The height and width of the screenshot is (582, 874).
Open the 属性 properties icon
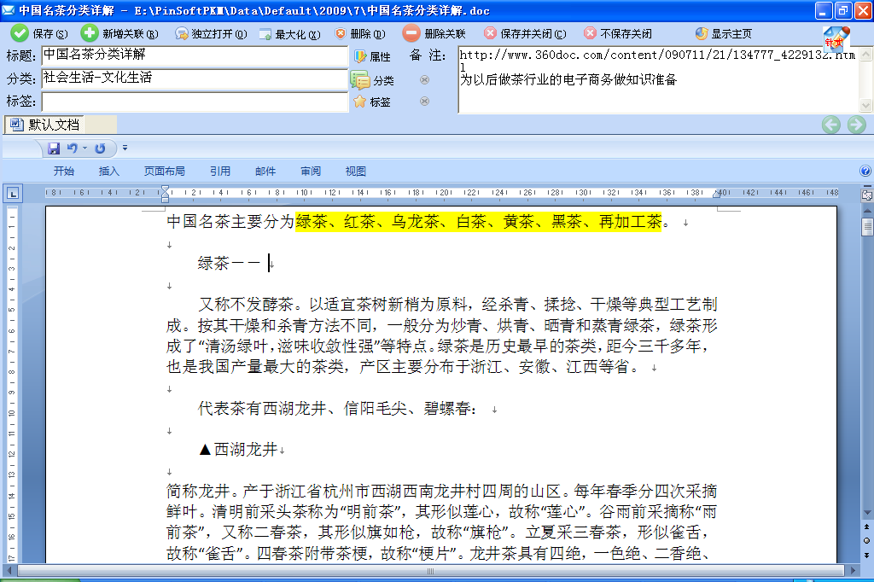(360, 56)
